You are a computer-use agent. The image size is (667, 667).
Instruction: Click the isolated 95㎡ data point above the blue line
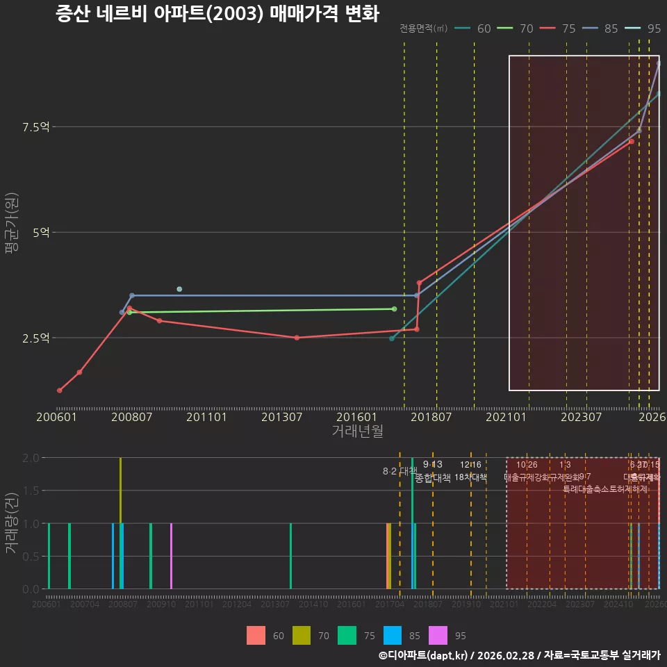pyautogui.click(x=179, y=289)
